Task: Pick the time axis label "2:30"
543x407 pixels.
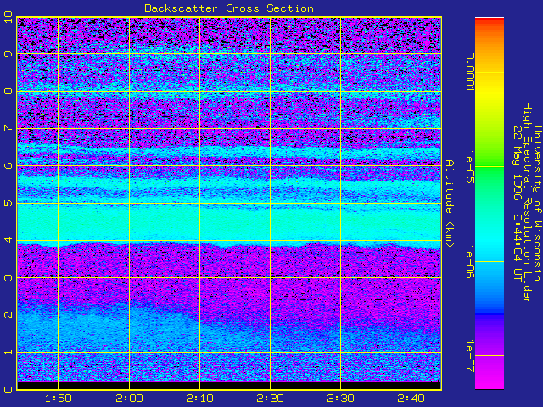Action: tap(341, 399)
